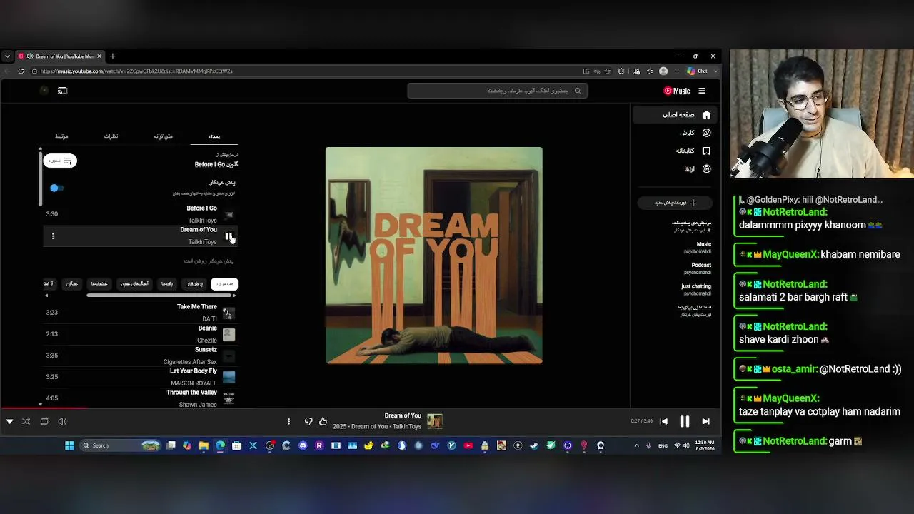The image size is (914, 514).
Task: Click the taskbar Search box
Action: pyautogui.click(x=120, y=445)
